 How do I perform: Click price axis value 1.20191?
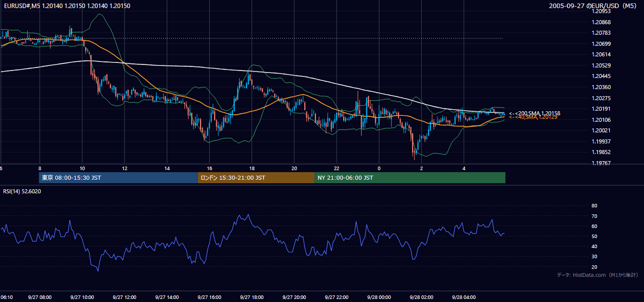[602, 109]
